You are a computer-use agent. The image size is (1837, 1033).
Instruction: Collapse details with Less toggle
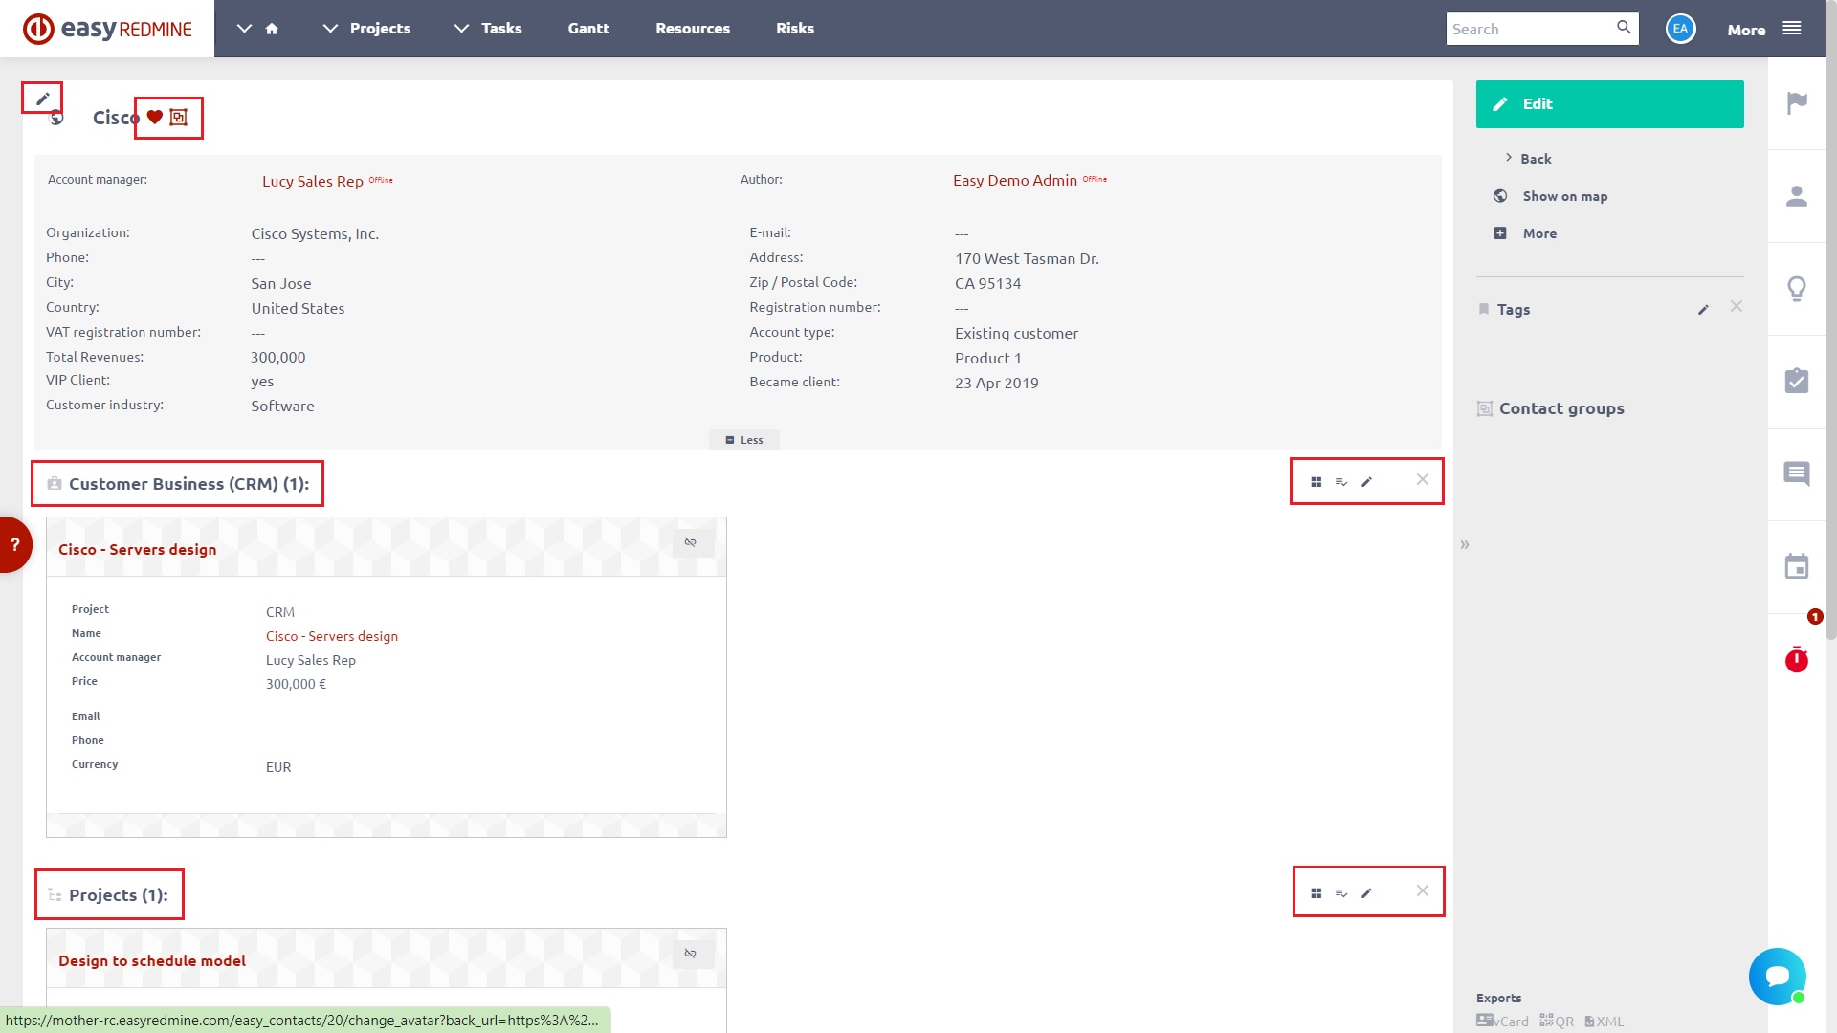[744, 440]
